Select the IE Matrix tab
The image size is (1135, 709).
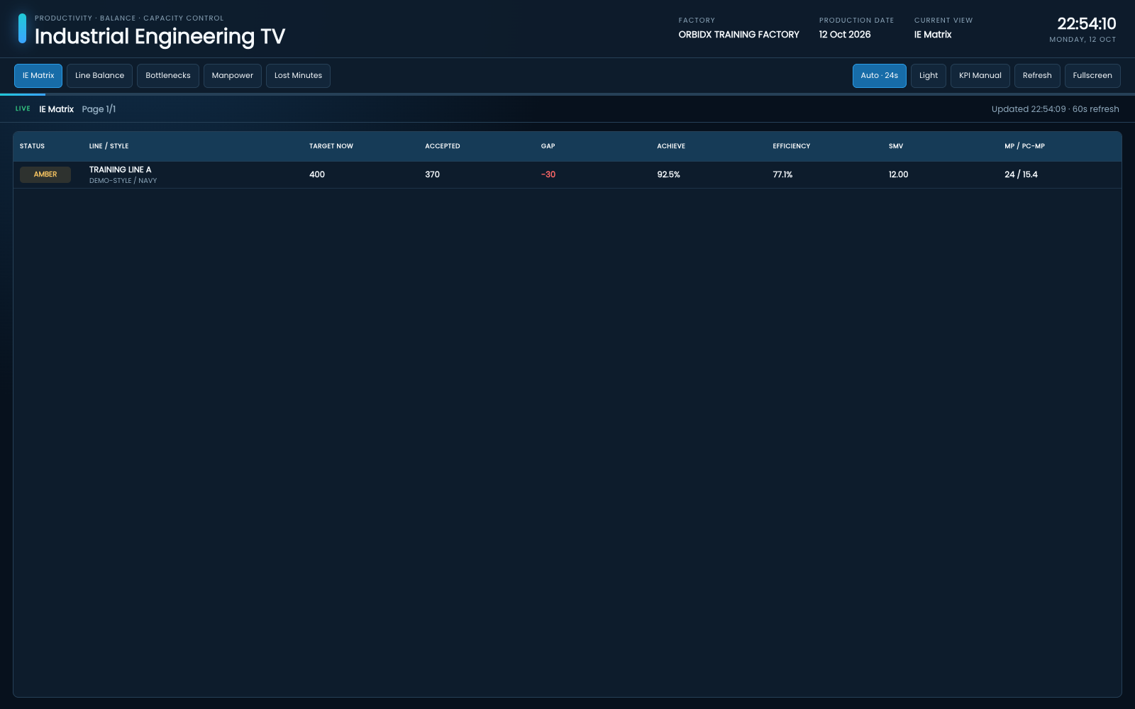38,76
